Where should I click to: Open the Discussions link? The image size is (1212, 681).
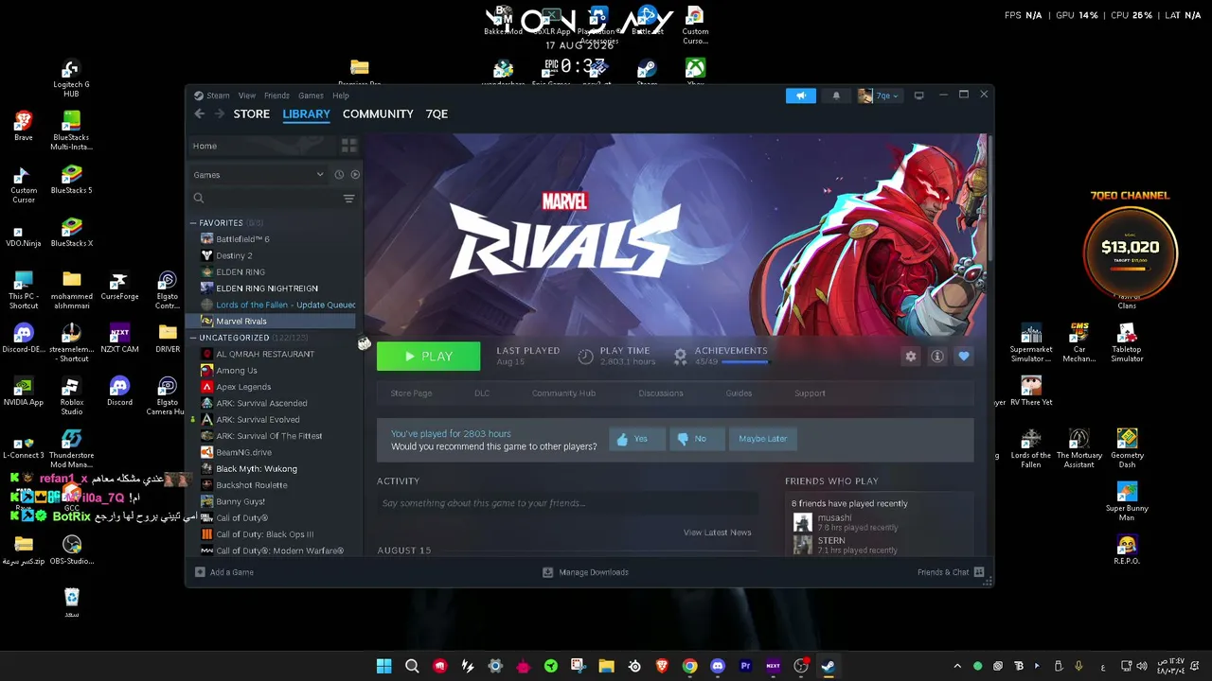pyautogui.click(x=660, y=393)
